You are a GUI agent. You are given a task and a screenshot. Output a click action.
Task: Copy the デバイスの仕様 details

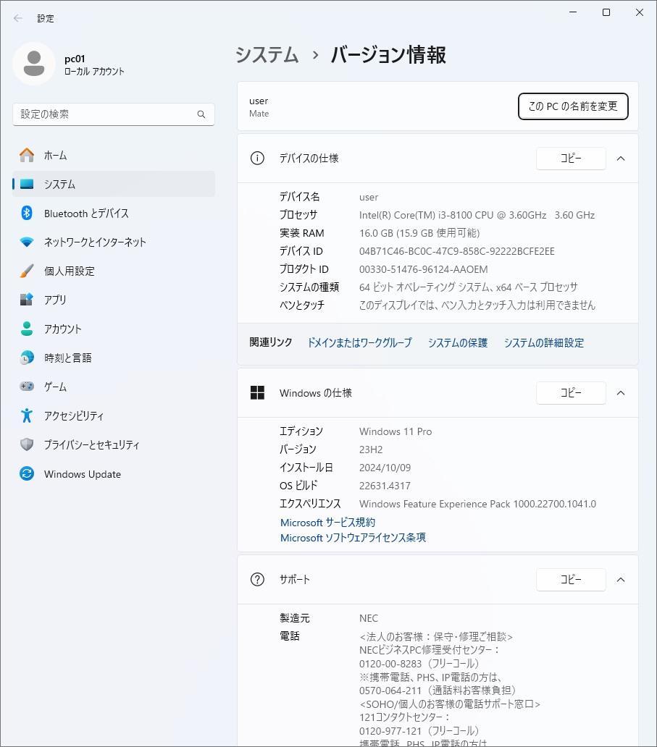[571, 159]
